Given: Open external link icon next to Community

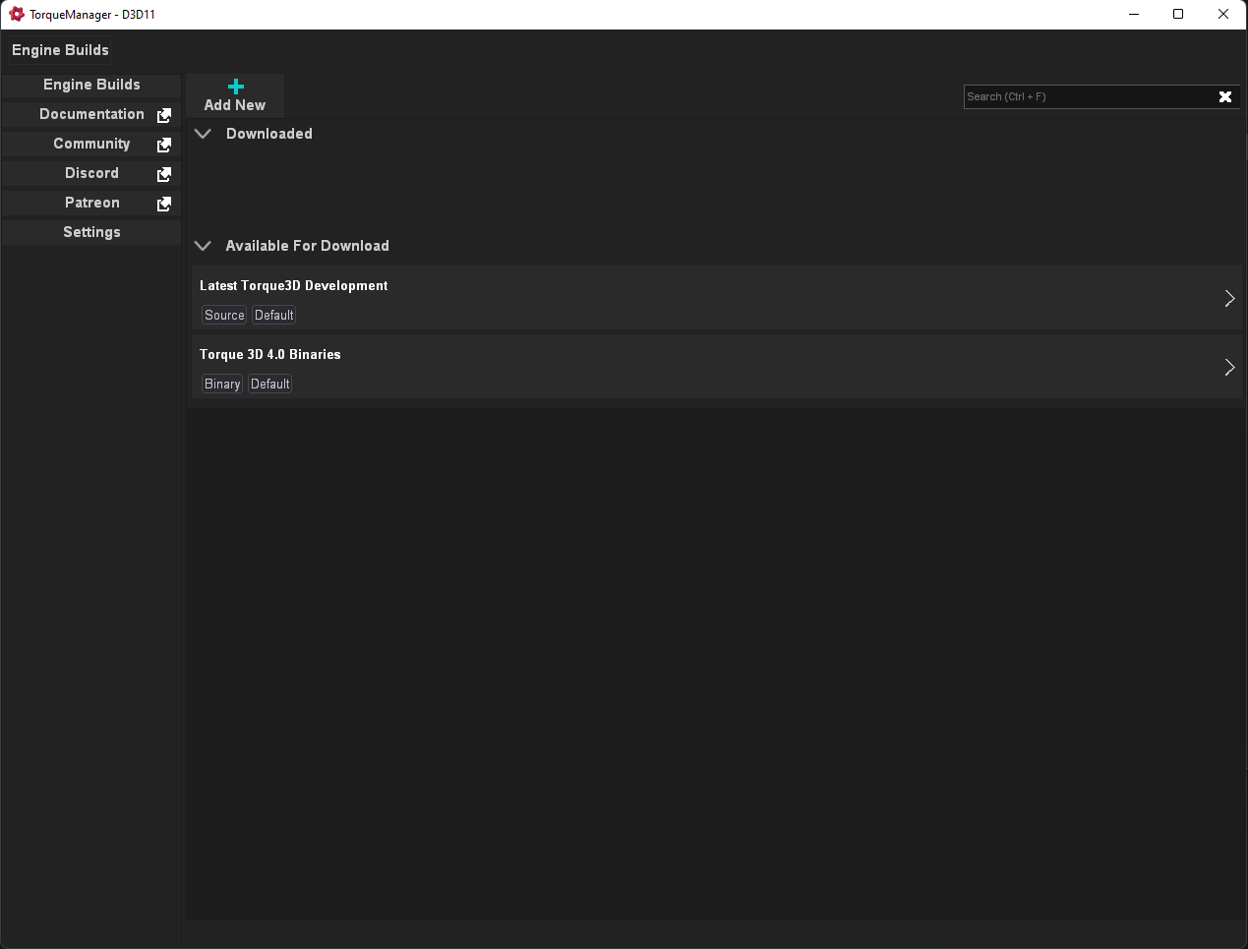Looking at the screenshot, I should (x=164, y=145).
